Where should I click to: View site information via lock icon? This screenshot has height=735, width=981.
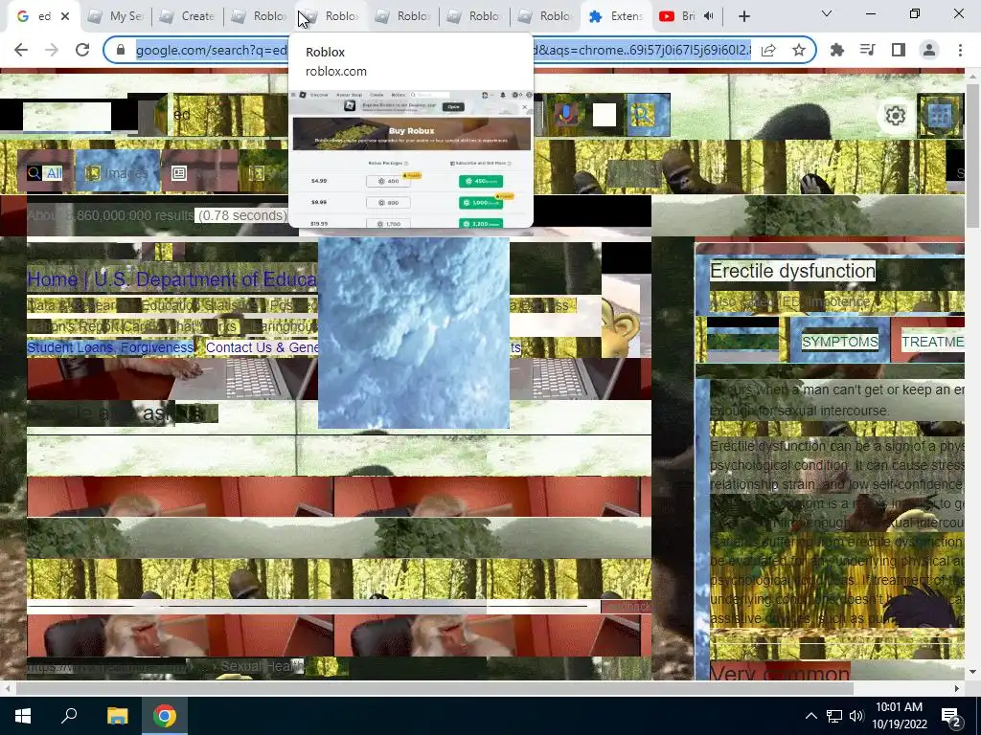pos(122,50)
